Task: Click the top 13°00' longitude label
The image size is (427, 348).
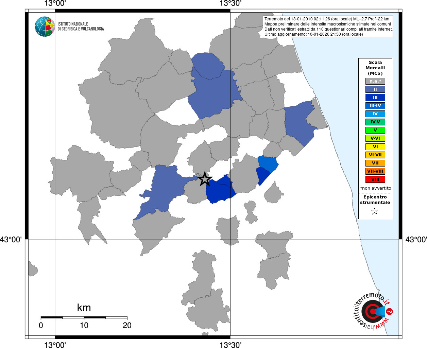Action: [55, 3]
